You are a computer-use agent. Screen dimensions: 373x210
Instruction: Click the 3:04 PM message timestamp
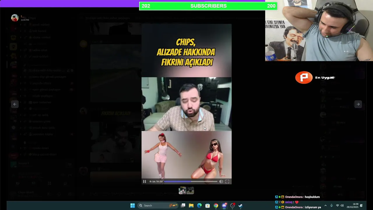coord(25,20)
